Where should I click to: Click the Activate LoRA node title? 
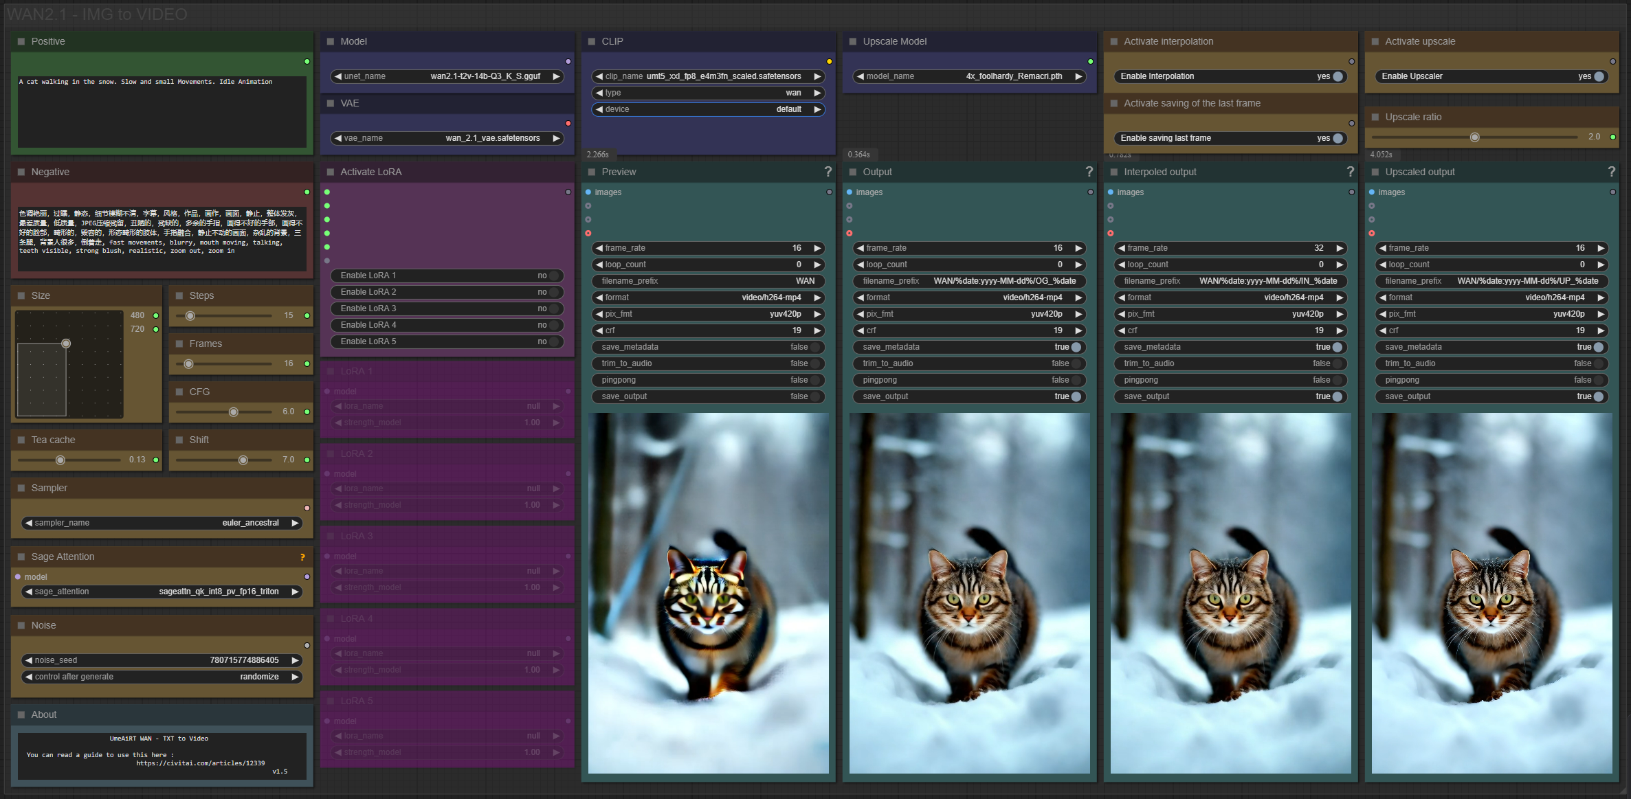(x=371, y=172)
